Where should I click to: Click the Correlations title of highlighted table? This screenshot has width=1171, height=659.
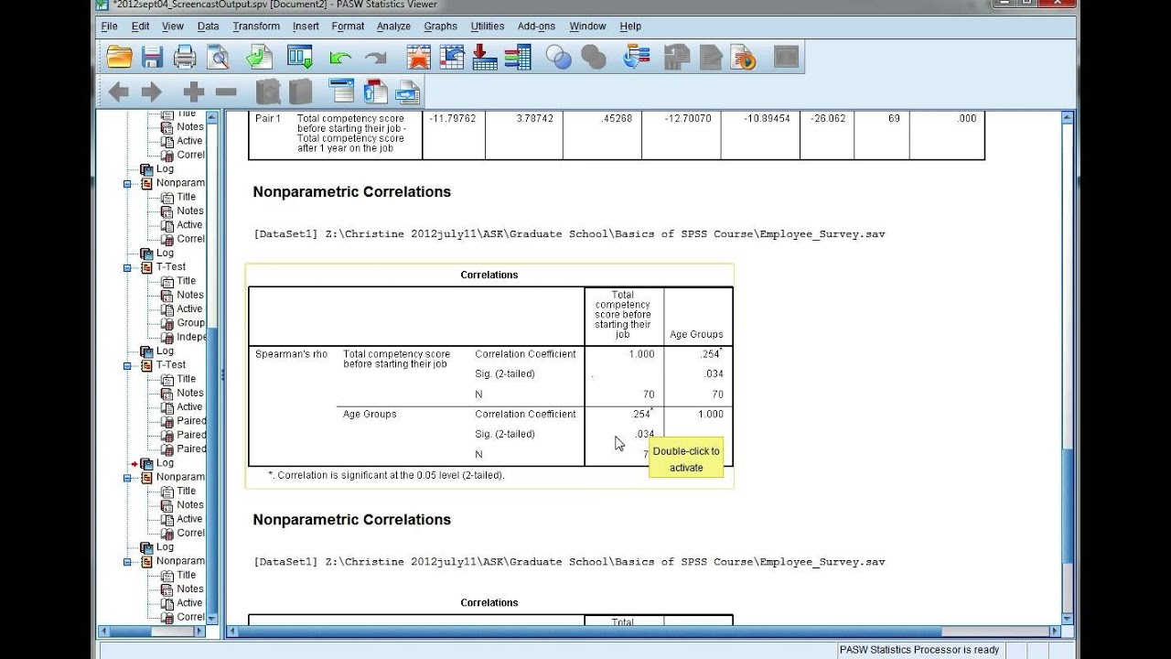coord(489,275)
